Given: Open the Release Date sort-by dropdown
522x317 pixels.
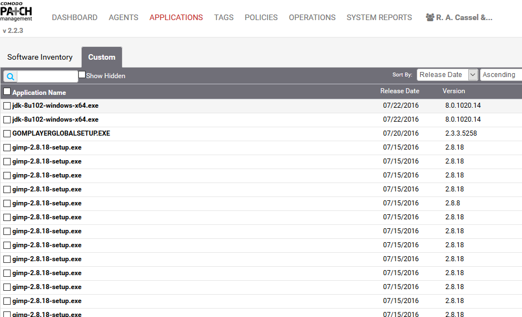Looking at the screenshot, I should pos(448,75).
